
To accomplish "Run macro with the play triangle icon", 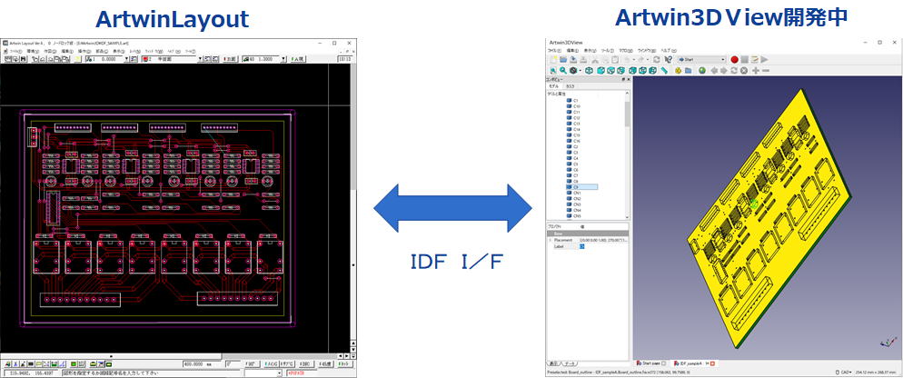I will click(764, 59).
